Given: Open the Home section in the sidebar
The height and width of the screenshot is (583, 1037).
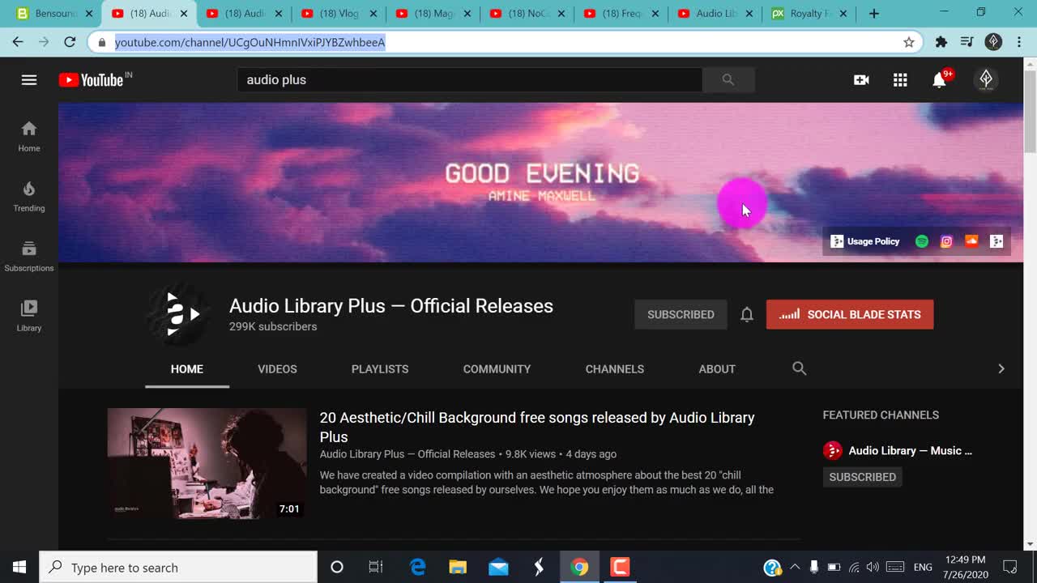Looking at the screenshot, I should coord(29,136).
